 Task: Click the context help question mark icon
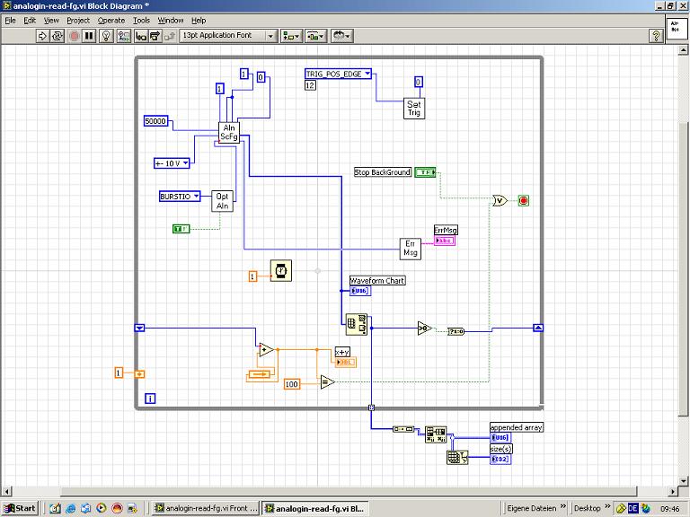click(656, 36)
